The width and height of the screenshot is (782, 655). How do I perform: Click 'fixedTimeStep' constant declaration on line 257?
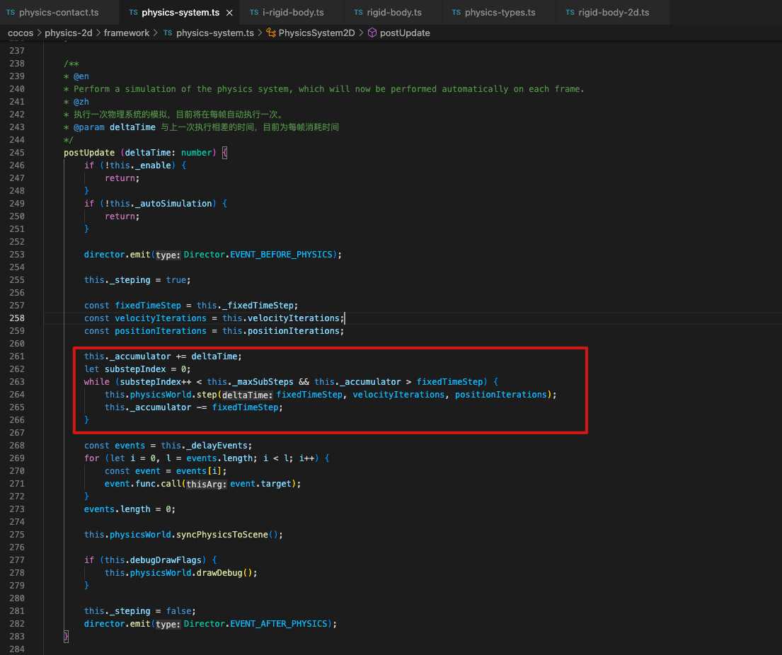(148, 306)
